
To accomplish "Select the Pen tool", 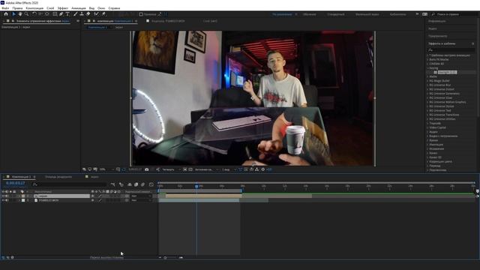I will tap(61, 14).
